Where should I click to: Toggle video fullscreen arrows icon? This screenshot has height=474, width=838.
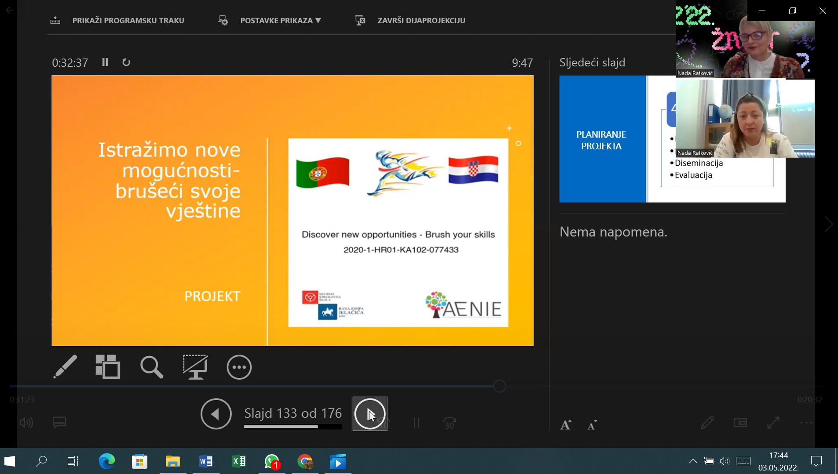click(x=773, y=423)
